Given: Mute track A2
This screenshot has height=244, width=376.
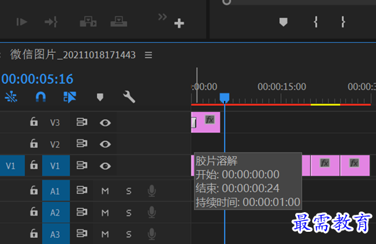Looking at the screenshot, I should (x=105, y=213).
